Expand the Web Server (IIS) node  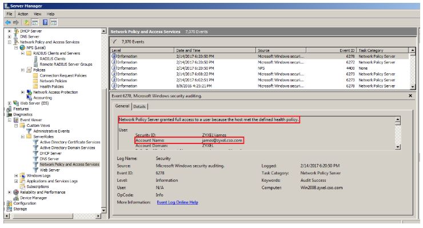pyautogui.click(x=10, y=103)
